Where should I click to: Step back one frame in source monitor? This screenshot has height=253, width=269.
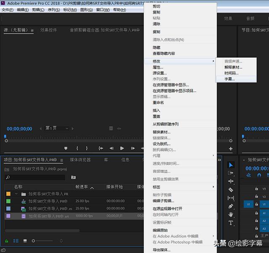(111, 148)
